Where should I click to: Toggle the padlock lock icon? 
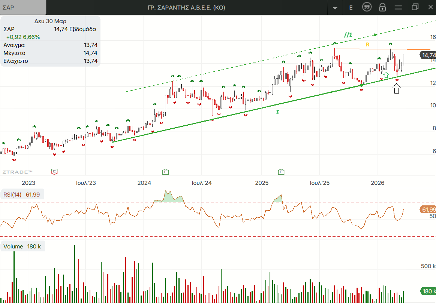[x=382, y=7]
